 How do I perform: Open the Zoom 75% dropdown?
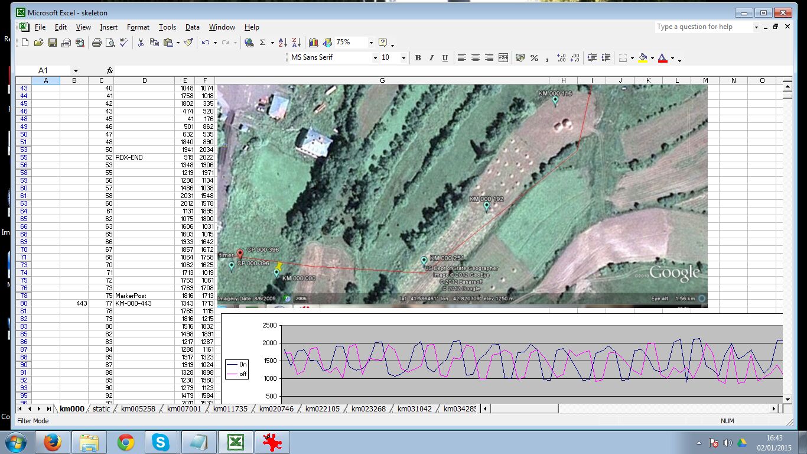[371, 43]
